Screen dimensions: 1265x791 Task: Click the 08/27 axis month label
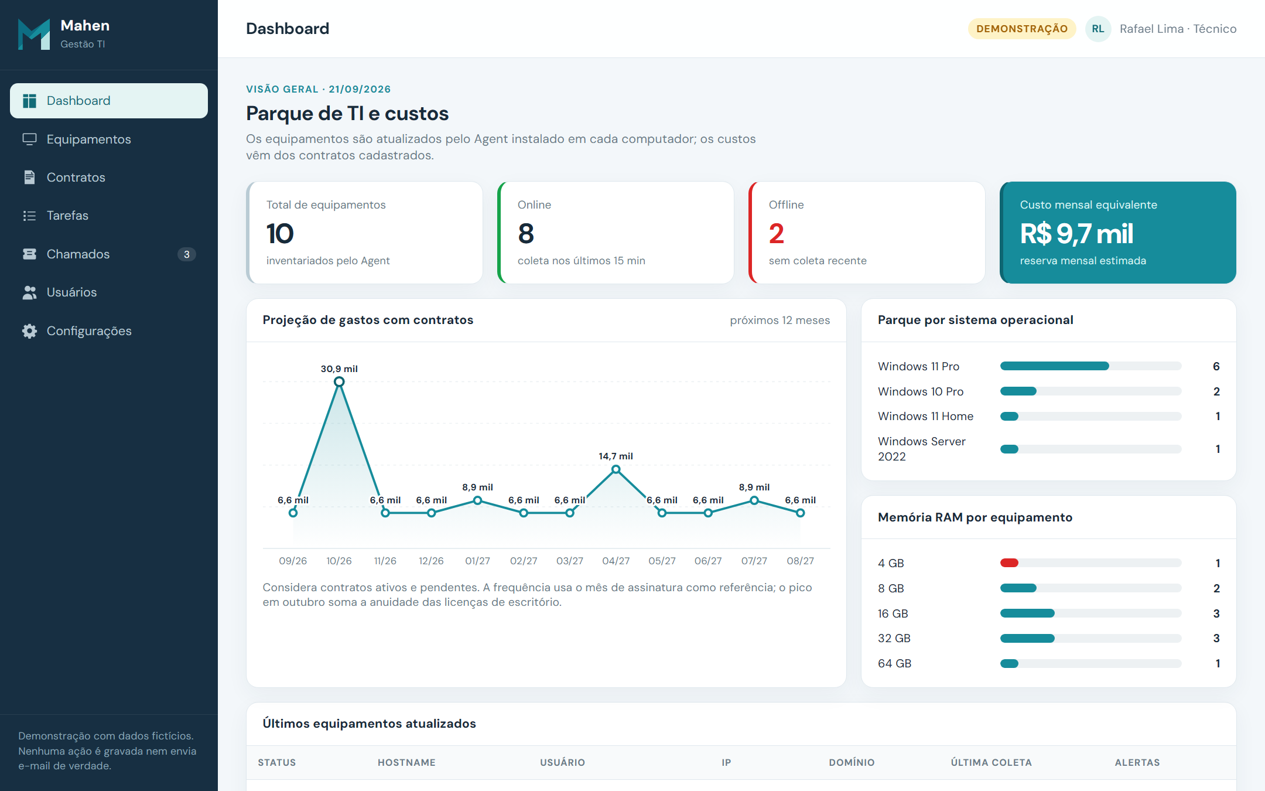(801, 561)
